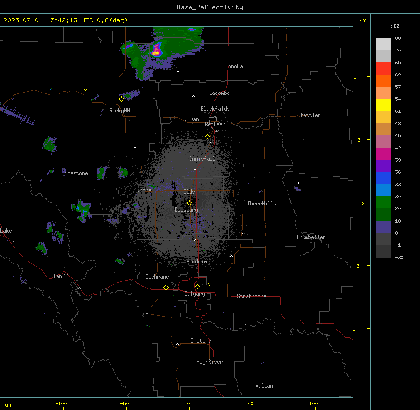The height and width of the screenshot is (410, 420).
Task: Select the white plus marker north of Drumheller
Action: coord(298,183)
